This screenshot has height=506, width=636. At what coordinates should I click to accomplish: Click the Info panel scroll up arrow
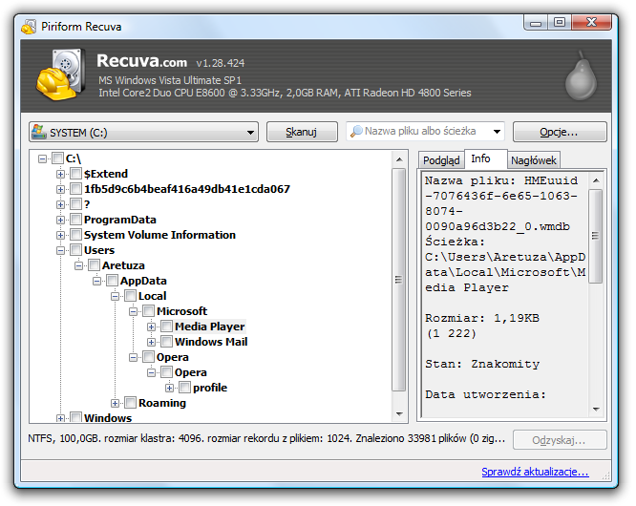click(x=596, y=180)
